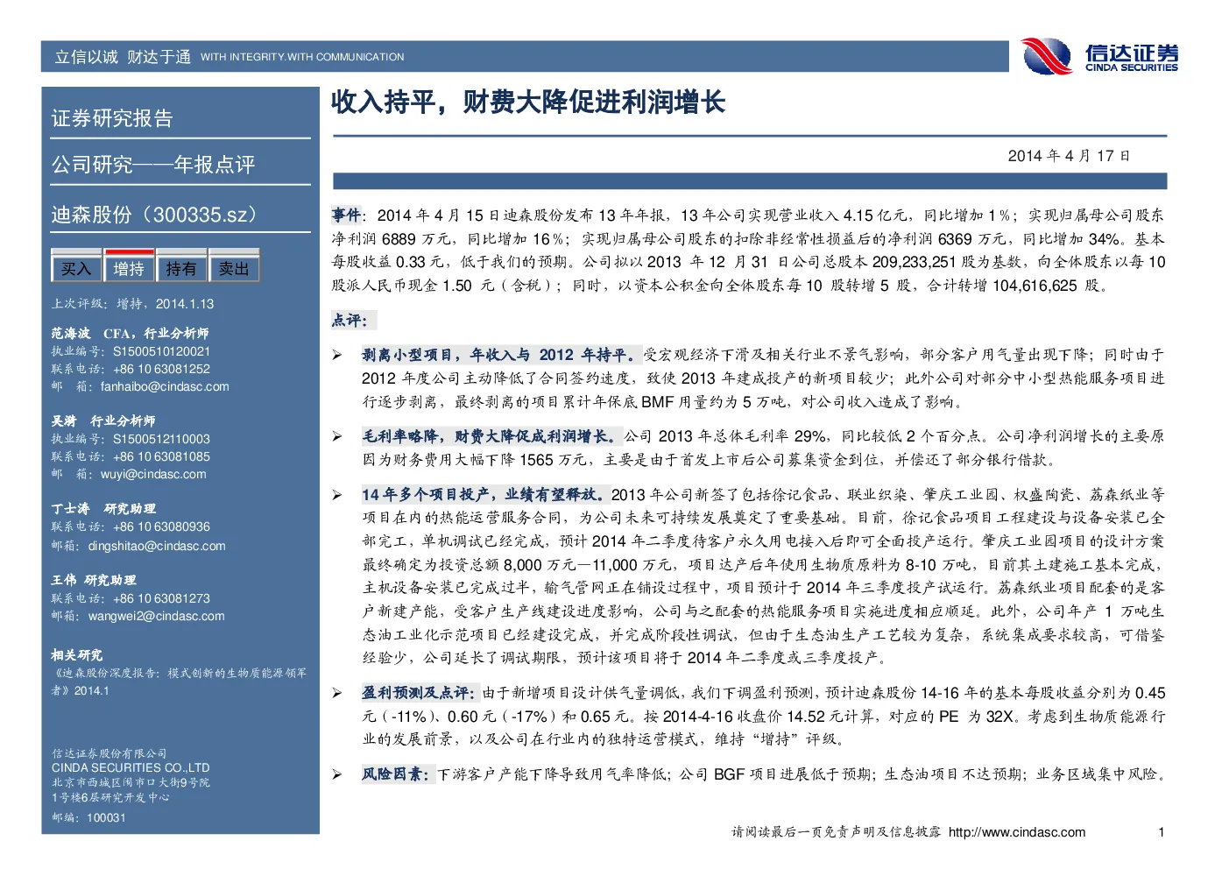Click arrow bullet beside 剥离小型项目

(337, 355)
